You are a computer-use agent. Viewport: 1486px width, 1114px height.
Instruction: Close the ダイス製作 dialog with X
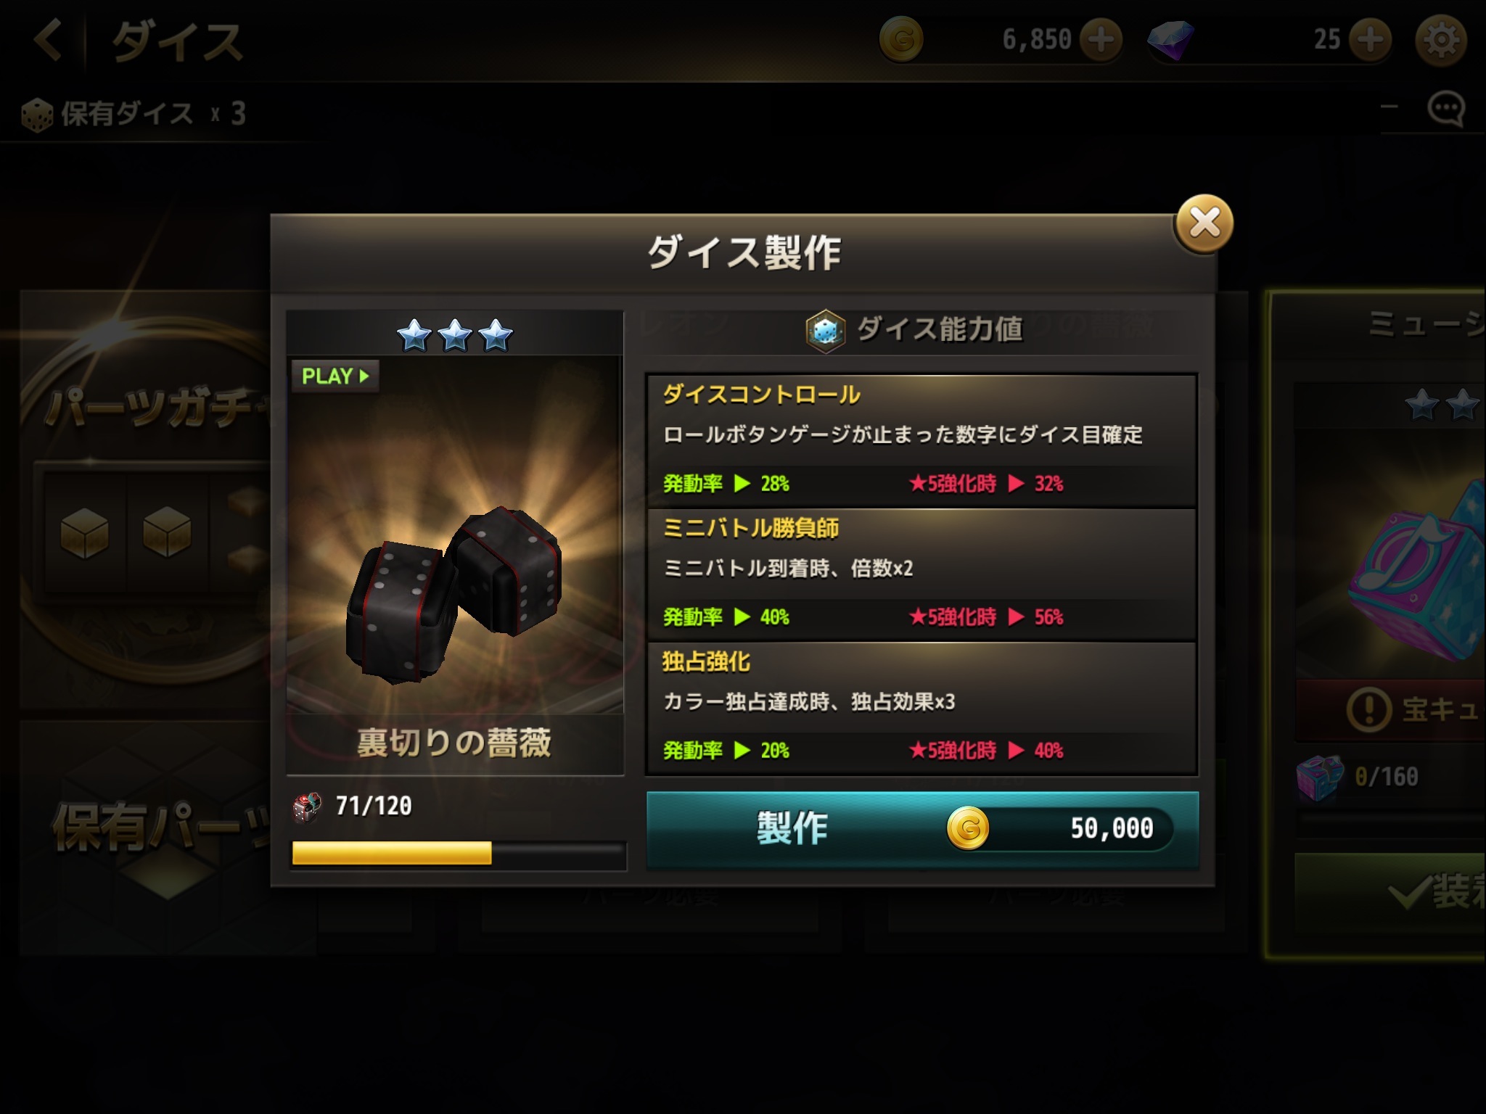click(1204, 223)
